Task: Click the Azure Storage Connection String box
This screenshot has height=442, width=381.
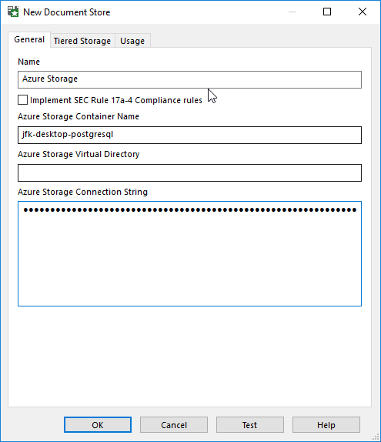Action: [189, 253]
